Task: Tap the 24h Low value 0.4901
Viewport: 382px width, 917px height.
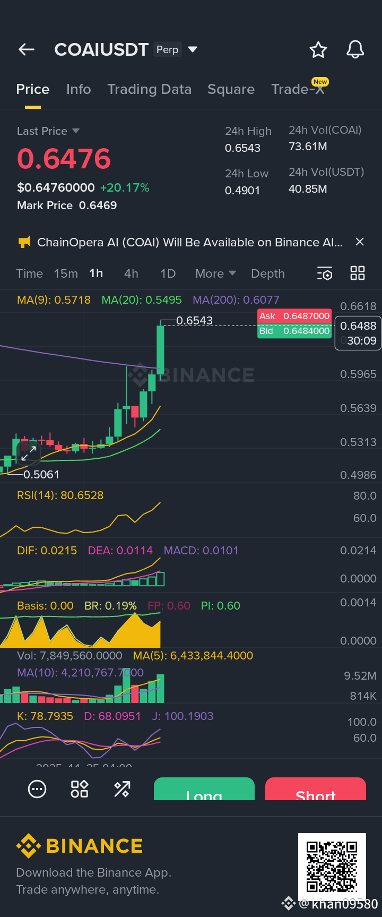Action: tap(242, 190)
